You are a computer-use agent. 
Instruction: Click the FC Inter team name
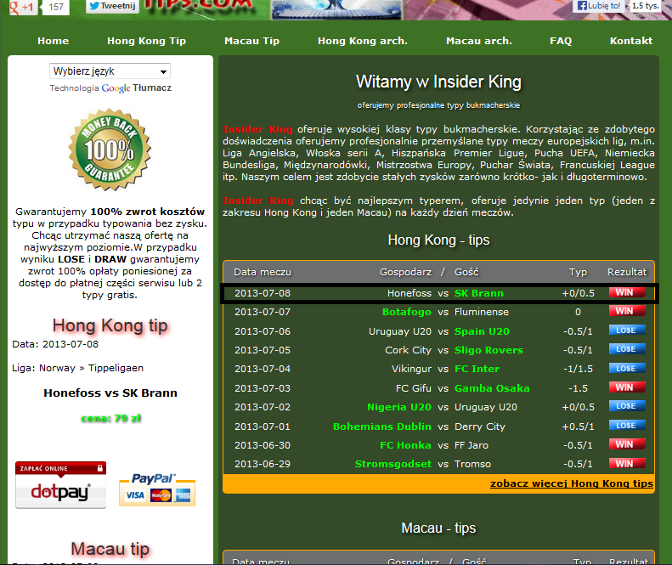477,369
